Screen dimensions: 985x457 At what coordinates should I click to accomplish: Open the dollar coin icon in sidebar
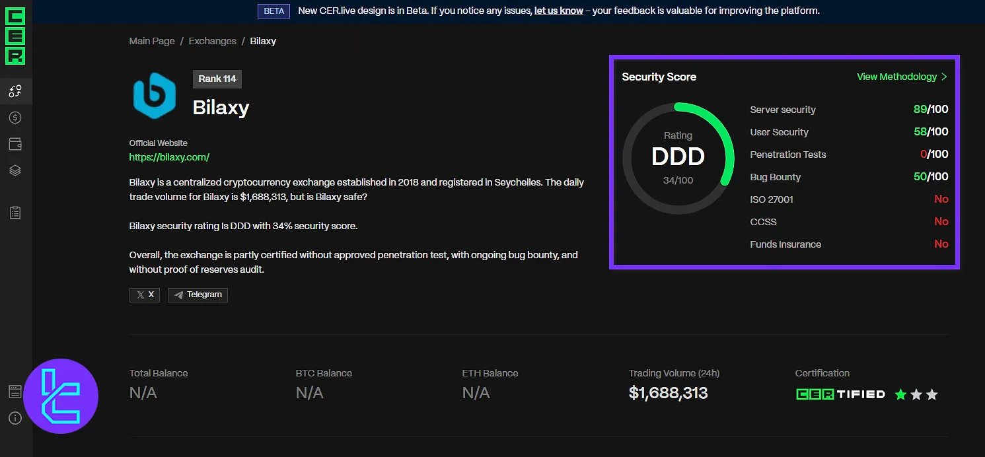tap(15, 118)
